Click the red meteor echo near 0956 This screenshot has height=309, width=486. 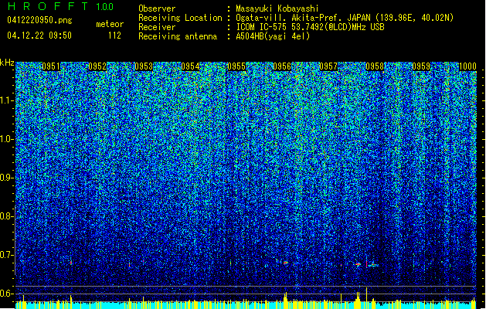[285, 263]
